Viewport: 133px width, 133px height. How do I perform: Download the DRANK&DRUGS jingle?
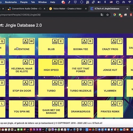(x=84, y=103)
